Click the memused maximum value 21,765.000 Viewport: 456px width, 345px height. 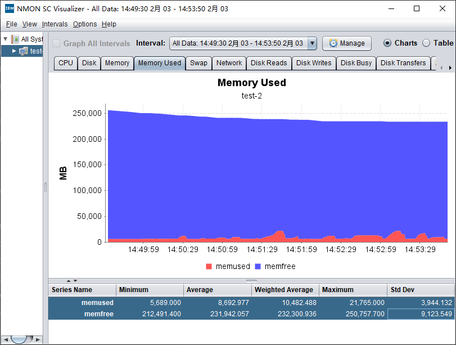point(367,303)
